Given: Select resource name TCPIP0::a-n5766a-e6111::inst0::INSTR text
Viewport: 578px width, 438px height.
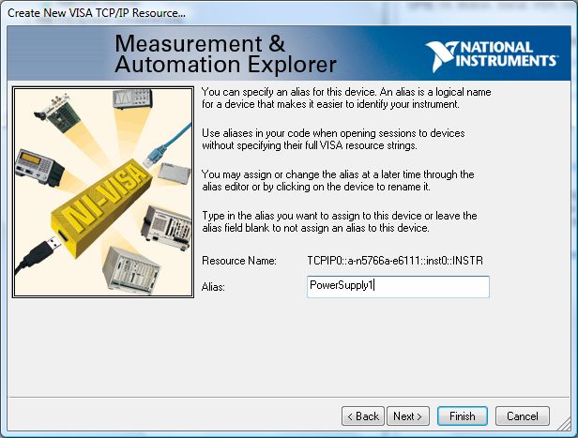Looking at the screenshot, I should (395, 261).
